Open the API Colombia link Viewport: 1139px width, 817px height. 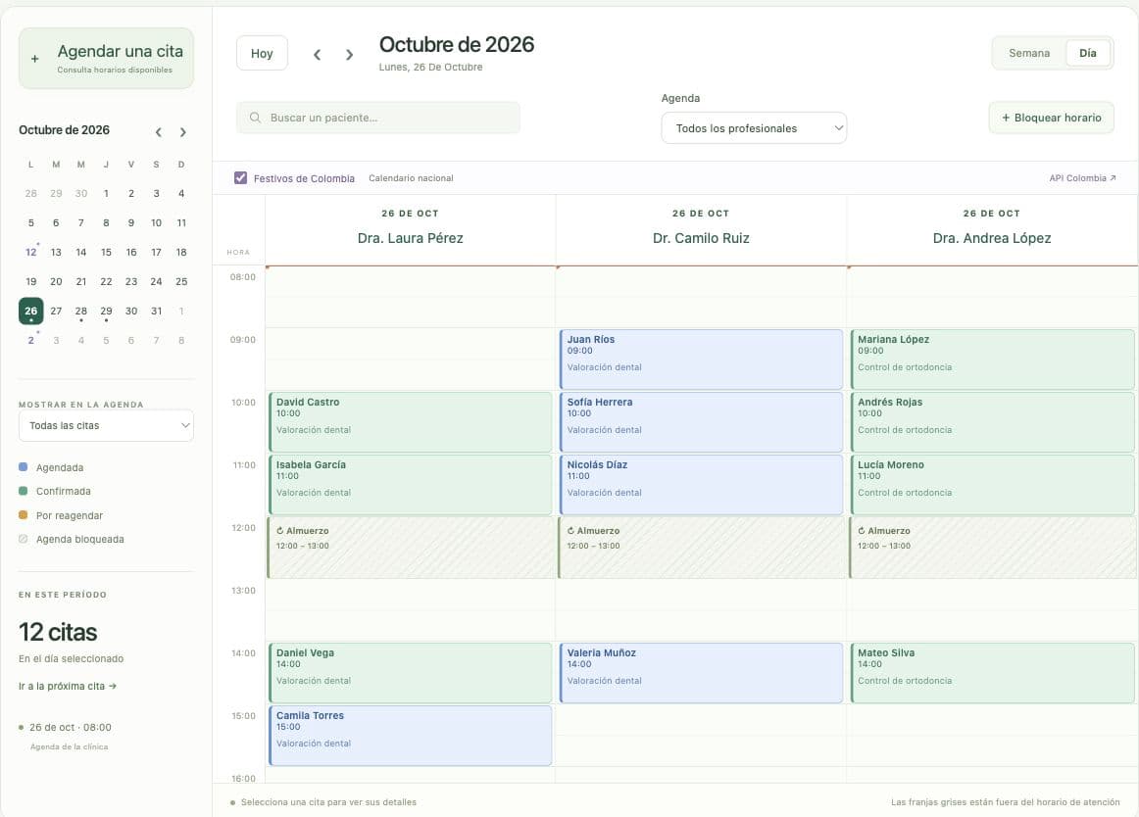coord(1082,178)
